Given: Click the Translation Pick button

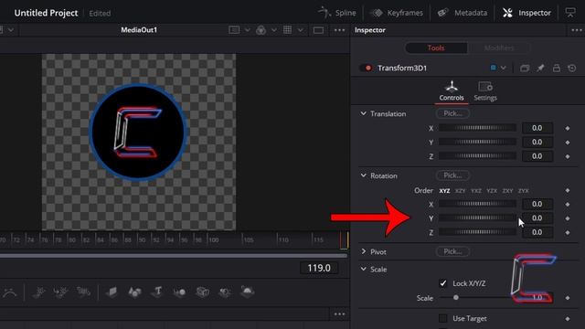Looking at the screenshot, I should [452, 113].
